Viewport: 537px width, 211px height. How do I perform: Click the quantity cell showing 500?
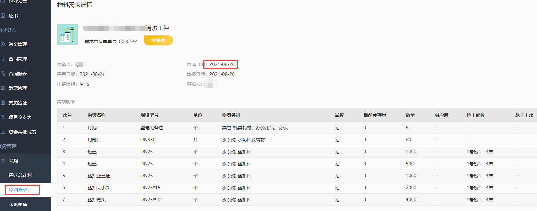point(410,164)
